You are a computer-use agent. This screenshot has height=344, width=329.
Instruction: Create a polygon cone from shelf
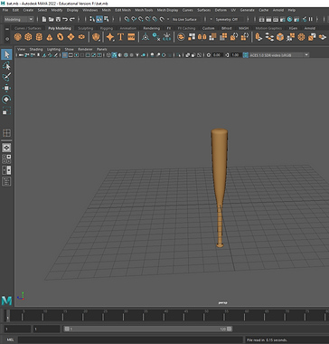coord(50,37)
